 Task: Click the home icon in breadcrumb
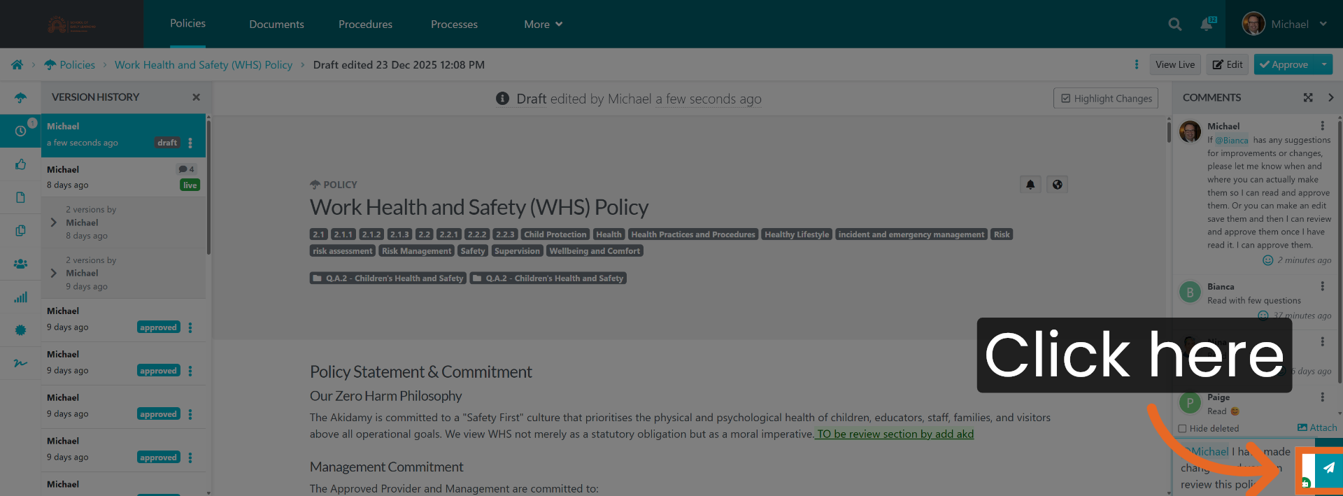coord(17,65)
